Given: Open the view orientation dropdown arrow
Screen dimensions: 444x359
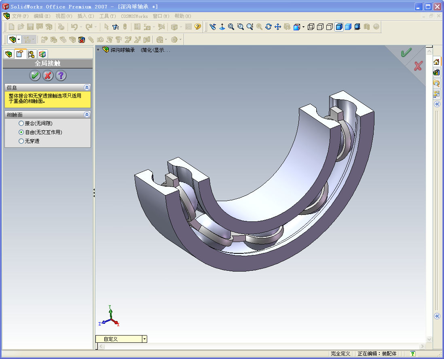Looking at the screenshot, I should [x=304, y=27].
